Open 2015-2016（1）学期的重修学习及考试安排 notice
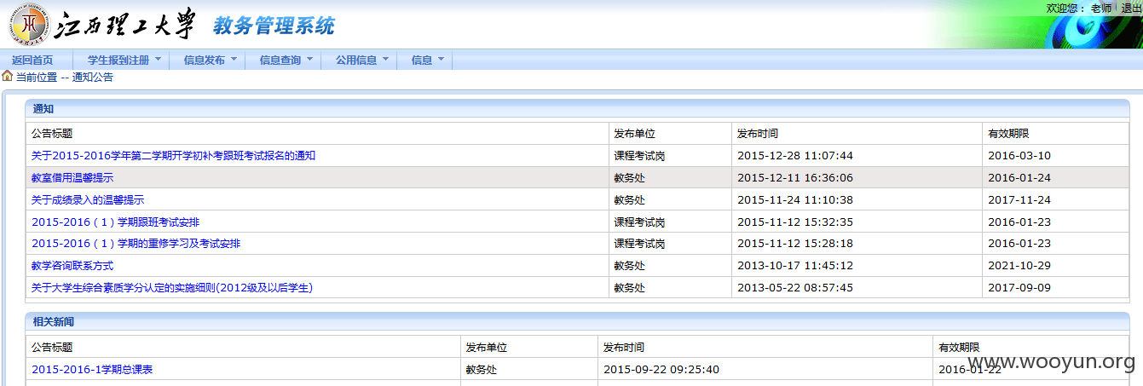 [136, 245]
